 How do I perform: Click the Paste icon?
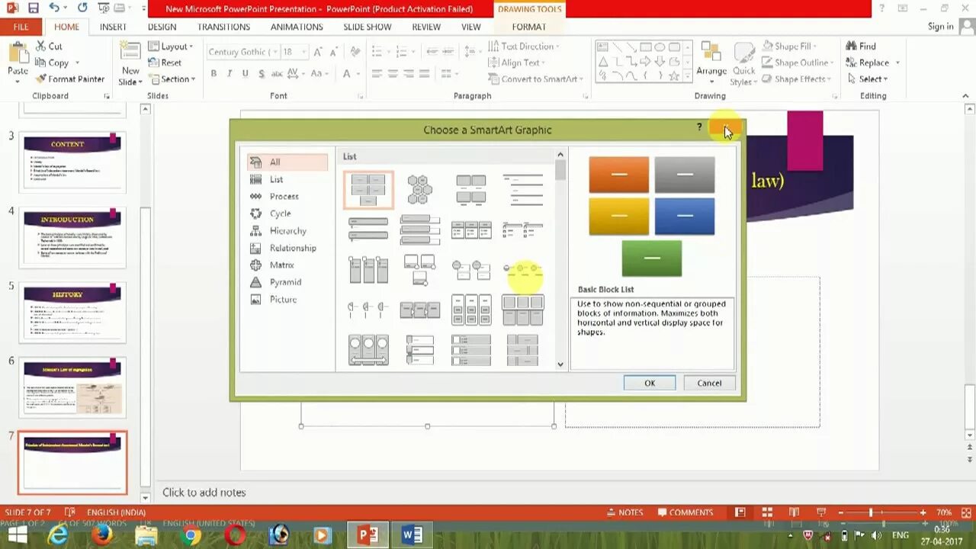[18, 55]
